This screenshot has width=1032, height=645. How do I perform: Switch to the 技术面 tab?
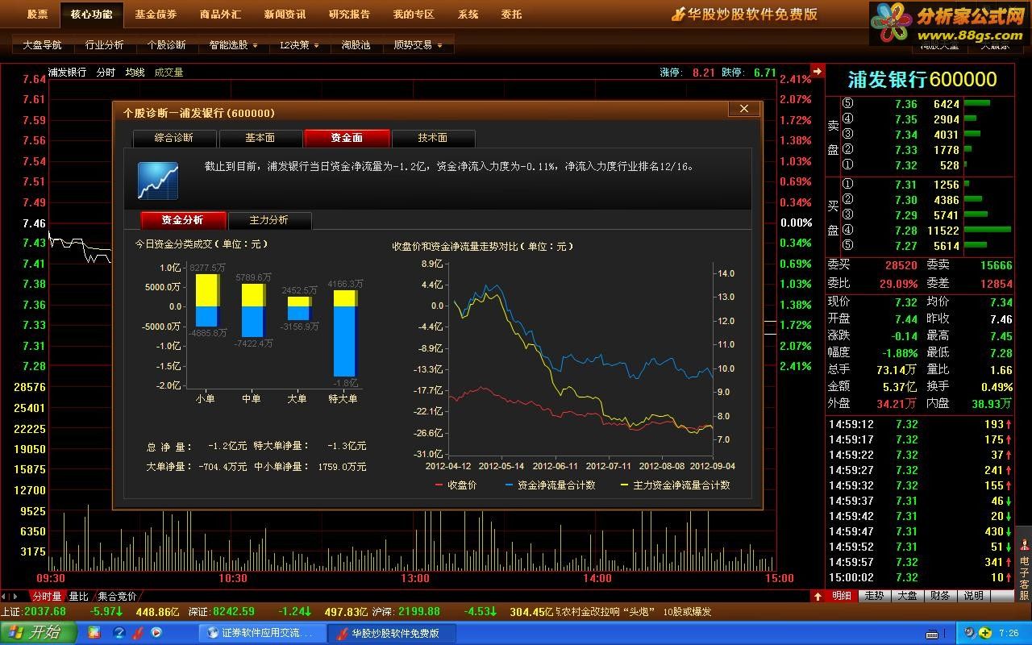coord(433,138)
